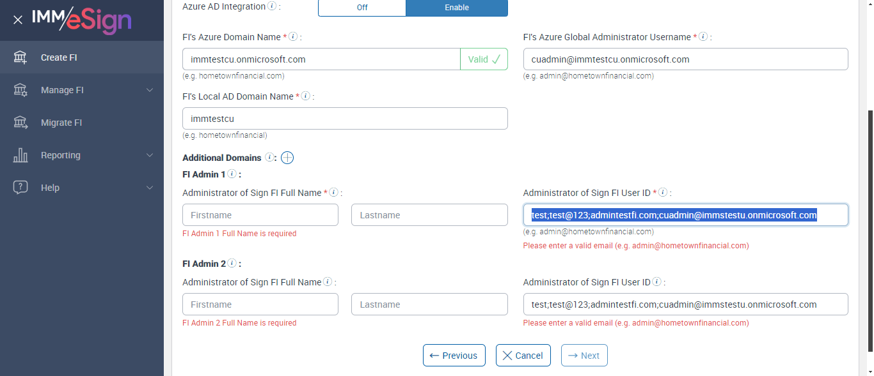
Task: Click the page vertical scrollbar
Action: 870,230
